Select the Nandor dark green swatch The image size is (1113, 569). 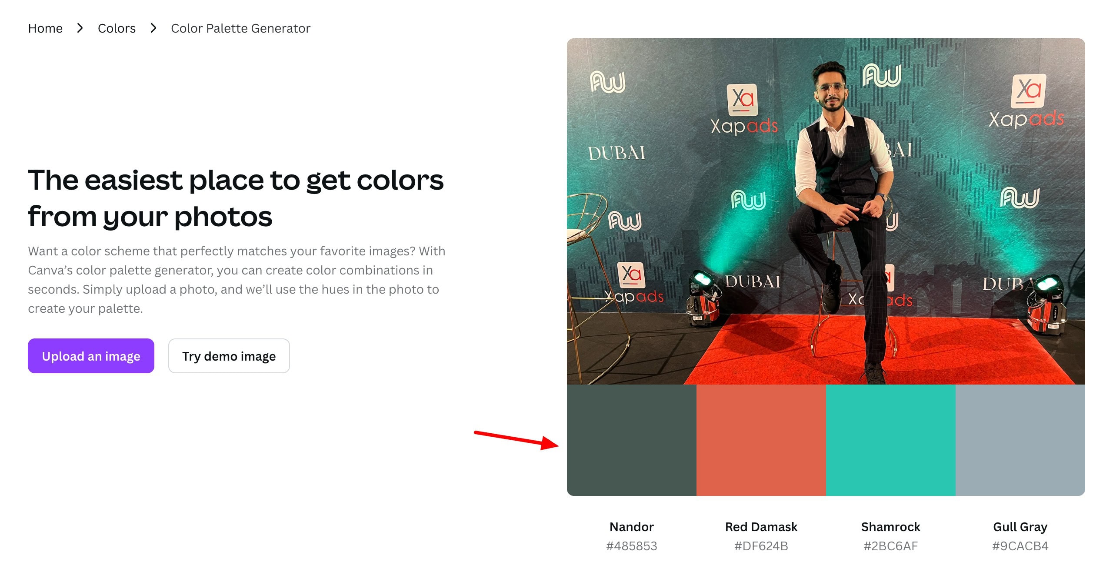(631, 440)
